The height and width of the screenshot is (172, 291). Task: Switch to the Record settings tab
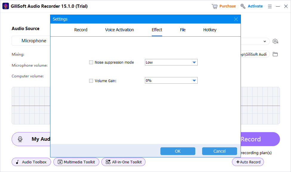pyautogui.click(x=81, y=30)
